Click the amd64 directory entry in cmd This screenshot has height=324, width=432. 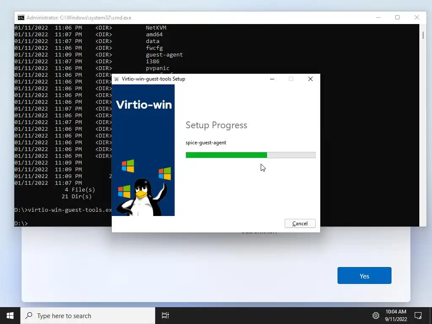tap(154, 35)
